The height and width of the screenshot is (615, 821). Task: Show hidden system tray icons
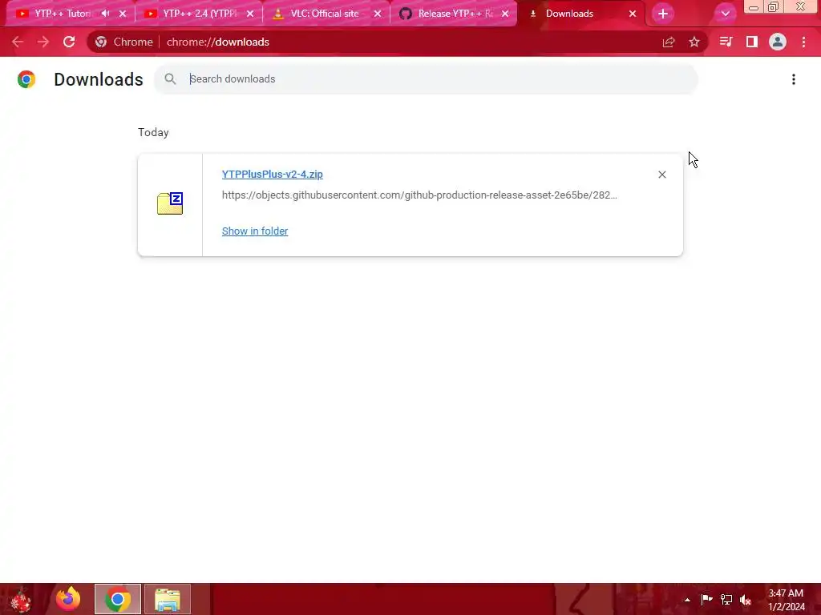pos(687,600)
